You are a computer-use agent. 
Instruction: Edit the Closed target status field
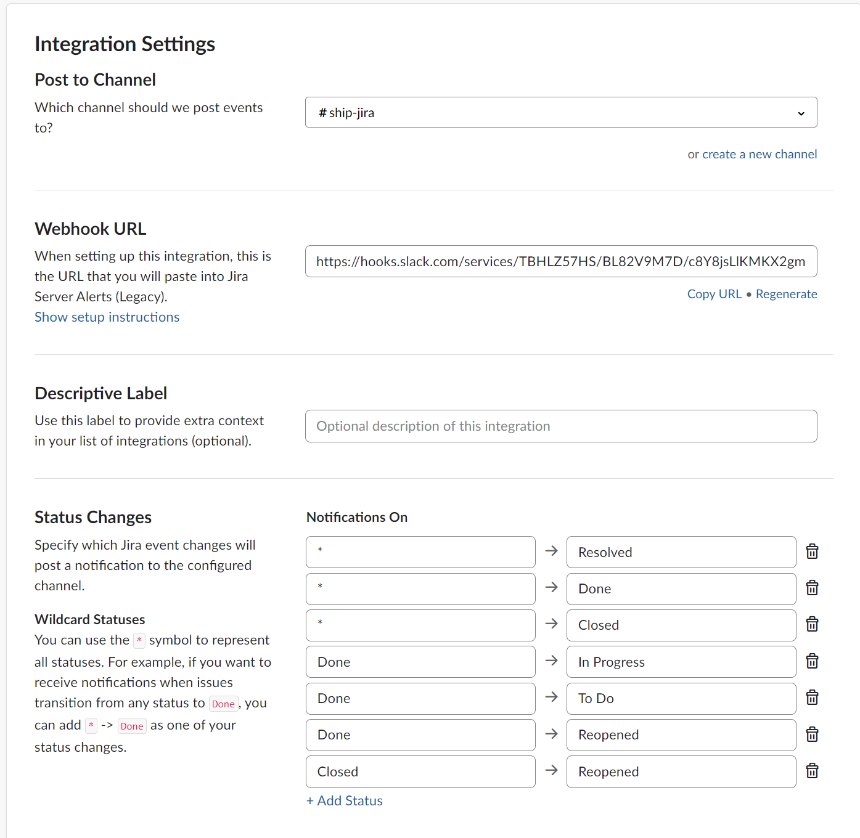(681, 625)
